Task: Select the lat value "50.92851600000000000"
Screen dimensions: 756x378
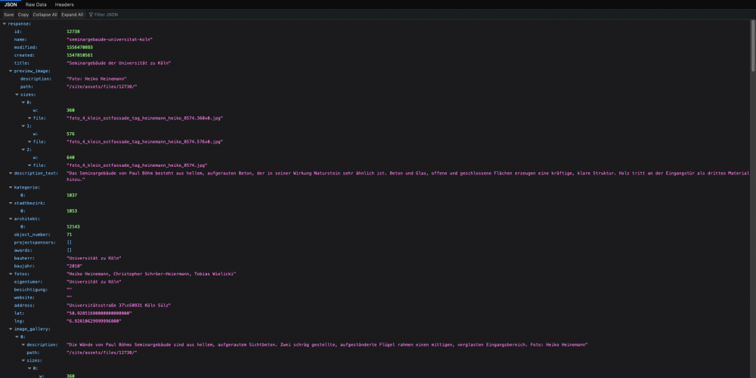Action: point(99,313)
